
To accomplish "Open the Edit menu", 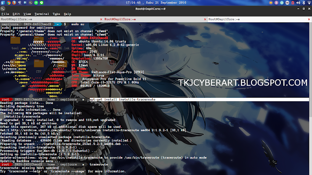I will point(16,14).
